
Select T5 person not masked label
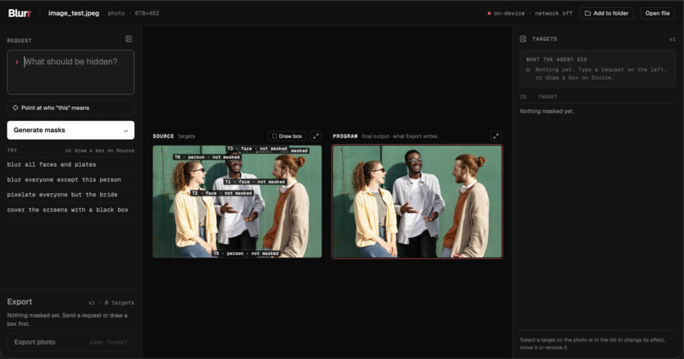(246, 253)
